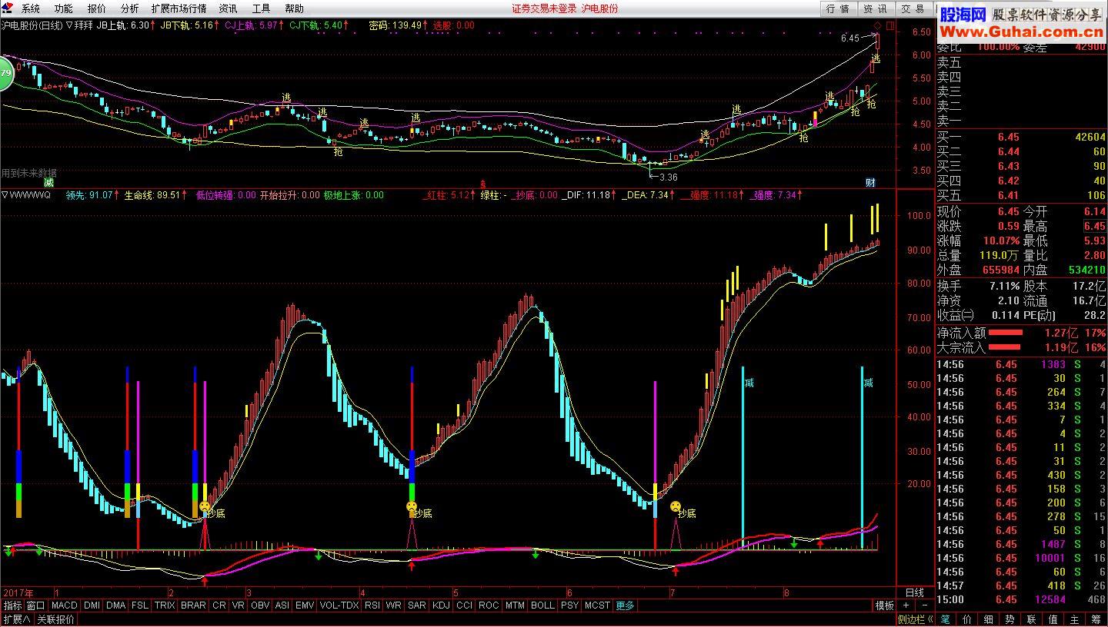Click the green 减 marker at chart bottom-left

point(48,183)
